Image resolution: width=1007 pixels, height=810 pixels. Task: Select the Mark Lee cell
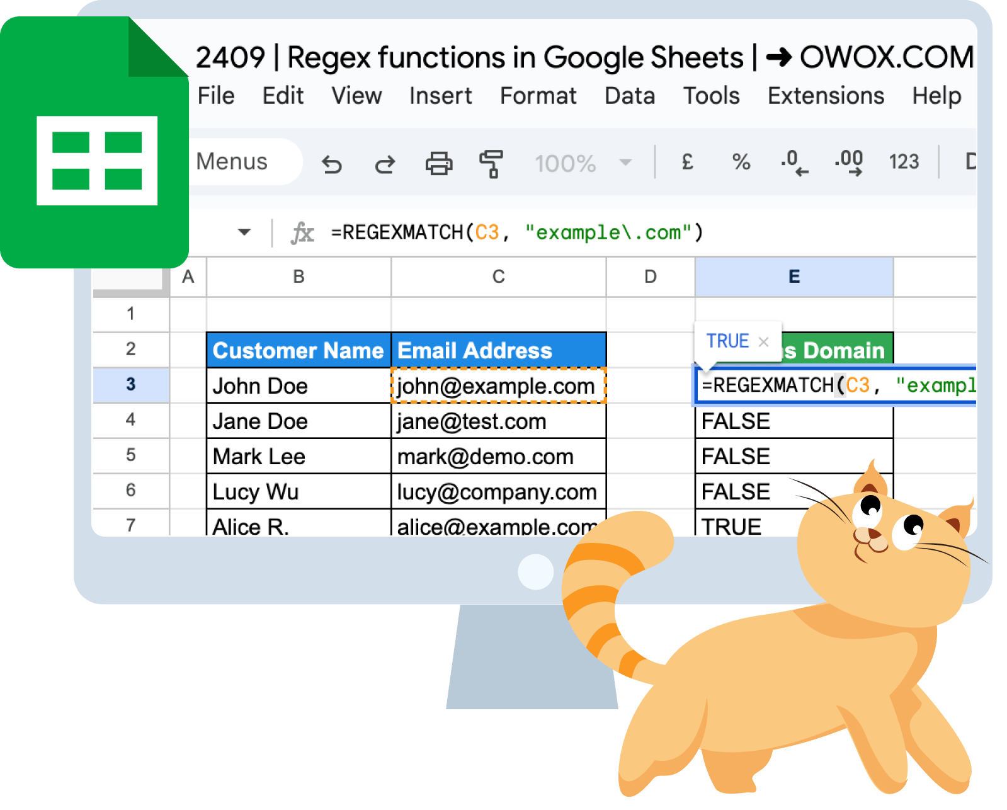coord(299,456)
